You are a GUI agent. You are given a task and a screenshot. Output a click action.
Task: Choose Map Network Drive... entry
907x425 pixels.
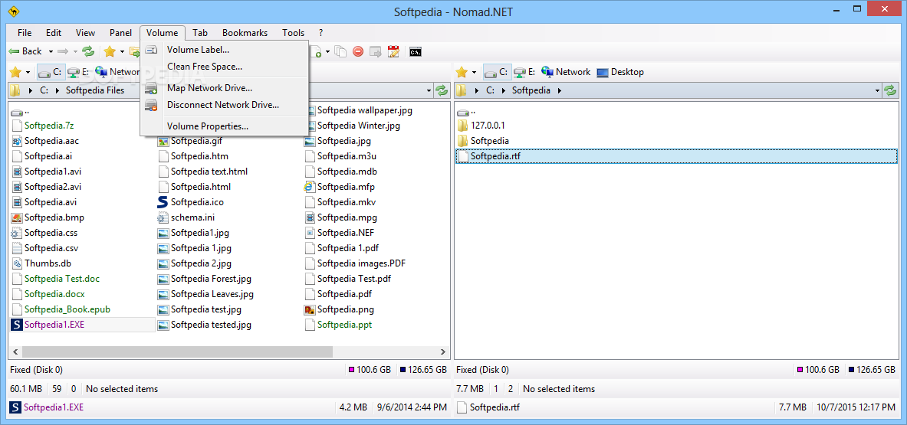pyautogui.click(x=225, y=88)
